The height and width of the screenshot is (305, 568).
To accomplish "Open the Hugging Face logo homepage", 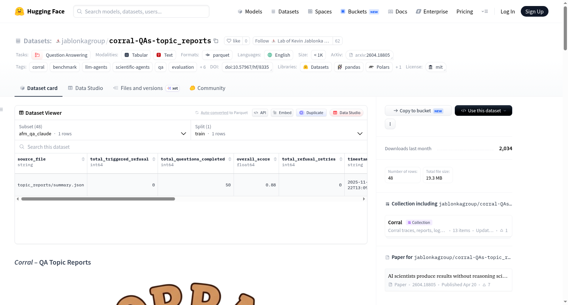I will click(40, 11).
